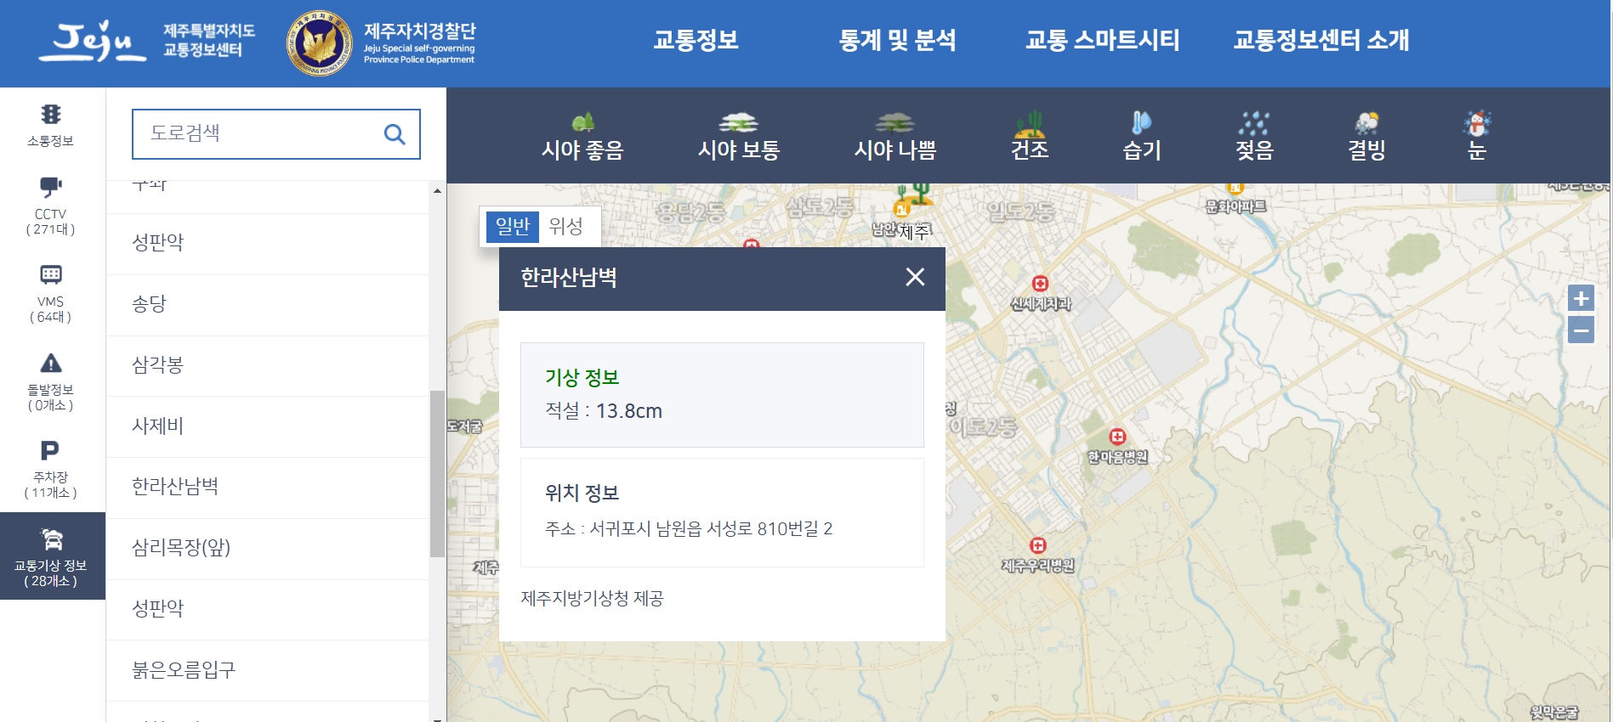Select 한라산남벽 in the location list
The image size is (1613, 722).
[267, 488]
